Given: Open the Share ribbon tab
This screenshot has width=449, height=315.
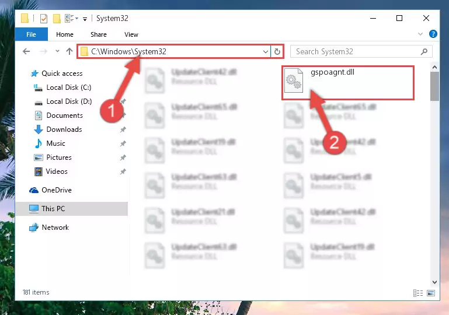Looking at the screenshot, I should click(x=99, y=34).
